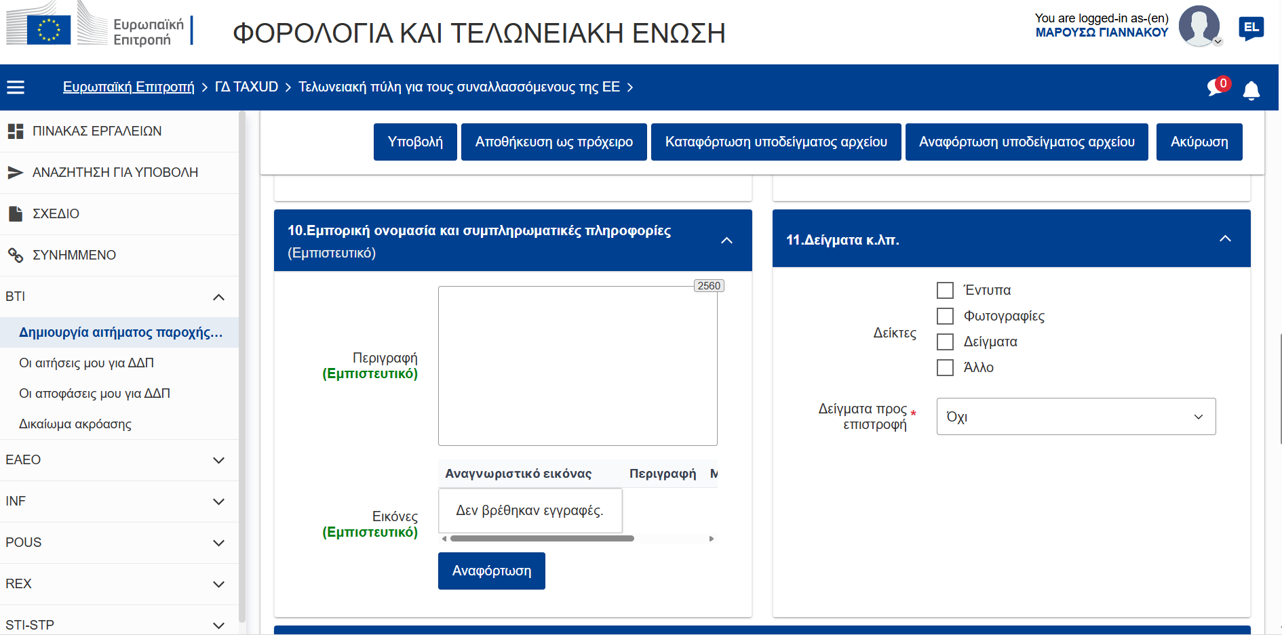The width and height of the screenshot is (1282, 635).
Task: Expand the EAEO sidebar section
Action: (x=218, y=460)
